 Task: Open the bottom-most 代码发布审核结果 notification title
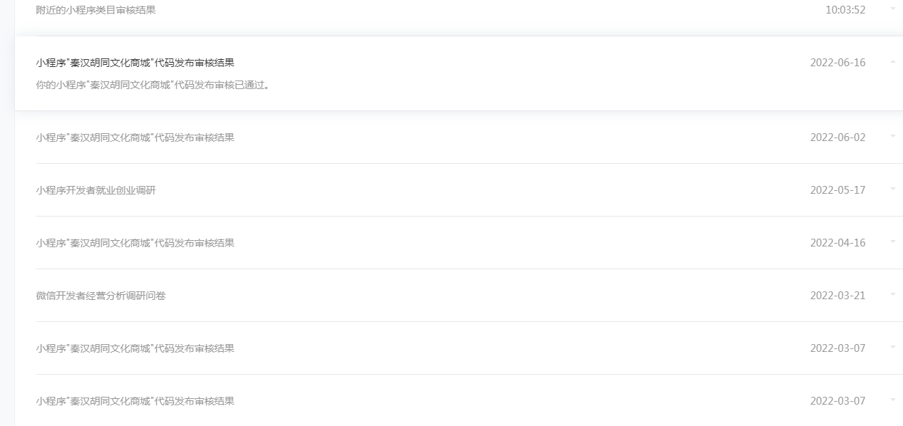[135, 401]
